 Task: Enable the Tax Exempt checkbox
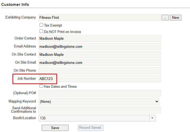click(41, 25)
